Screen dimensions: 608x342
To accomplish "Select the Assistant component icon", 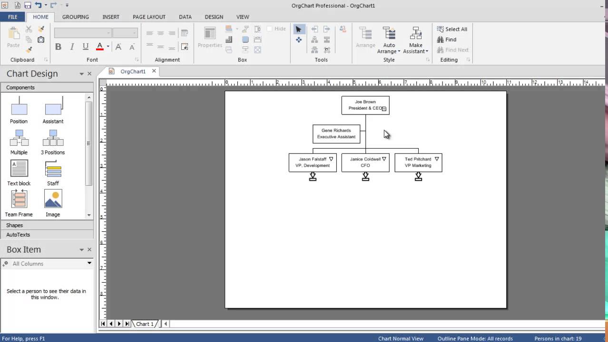I will (53, 106).
